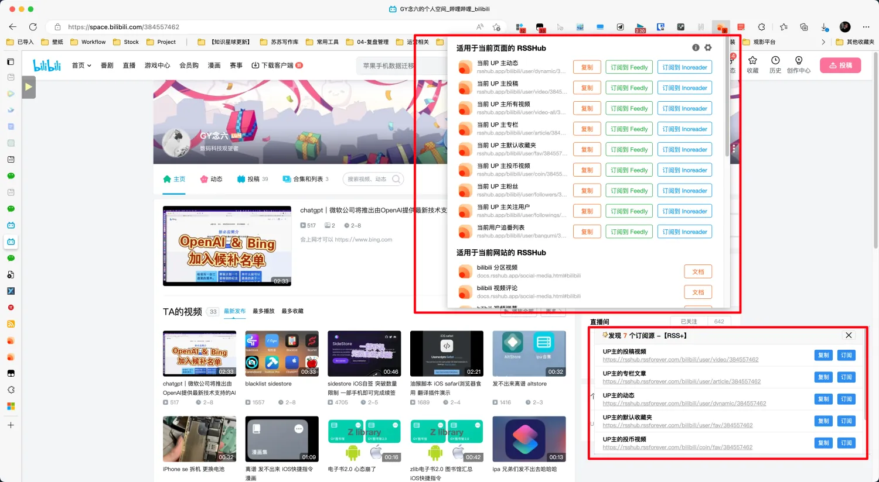The image size is (879, 482).
Task: Open the Stock bookmarks folder
Action: point(126,42)
